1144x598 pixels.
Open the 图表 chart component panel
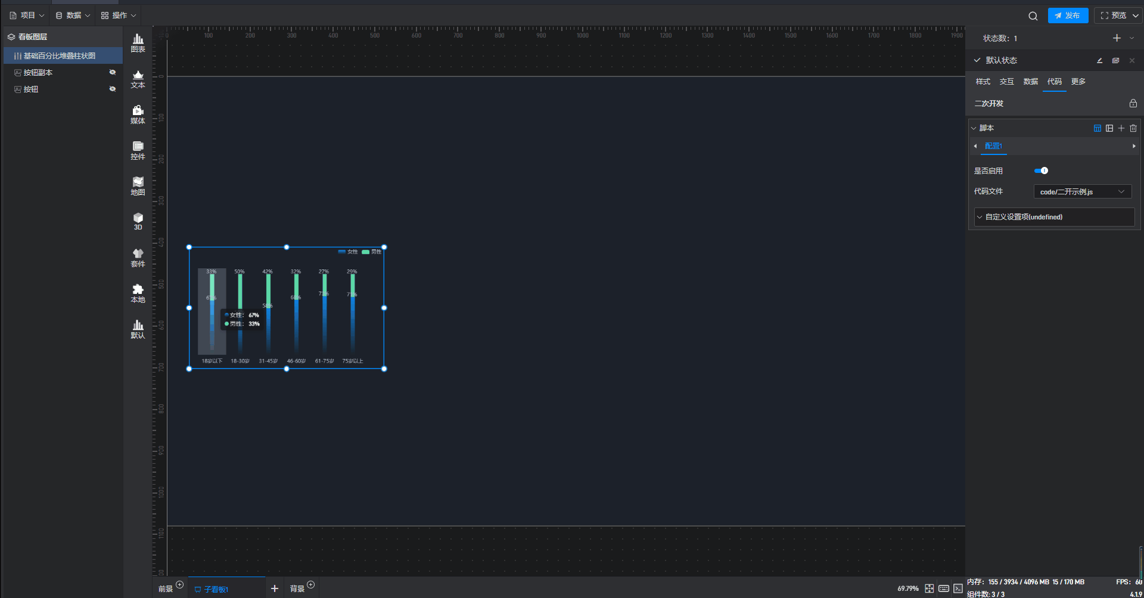138,43
